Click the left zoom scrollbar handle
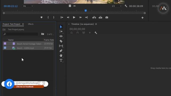Viewport: 171px width, 96px height. coord(4,13)
